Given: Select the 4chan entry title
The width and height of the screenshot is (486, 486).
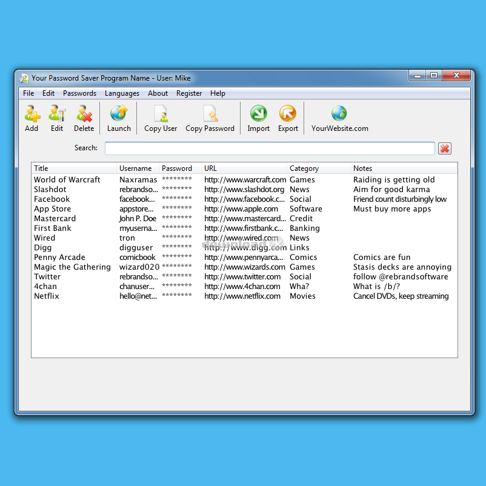Looking at the screenshot, I should coord(45,287).
